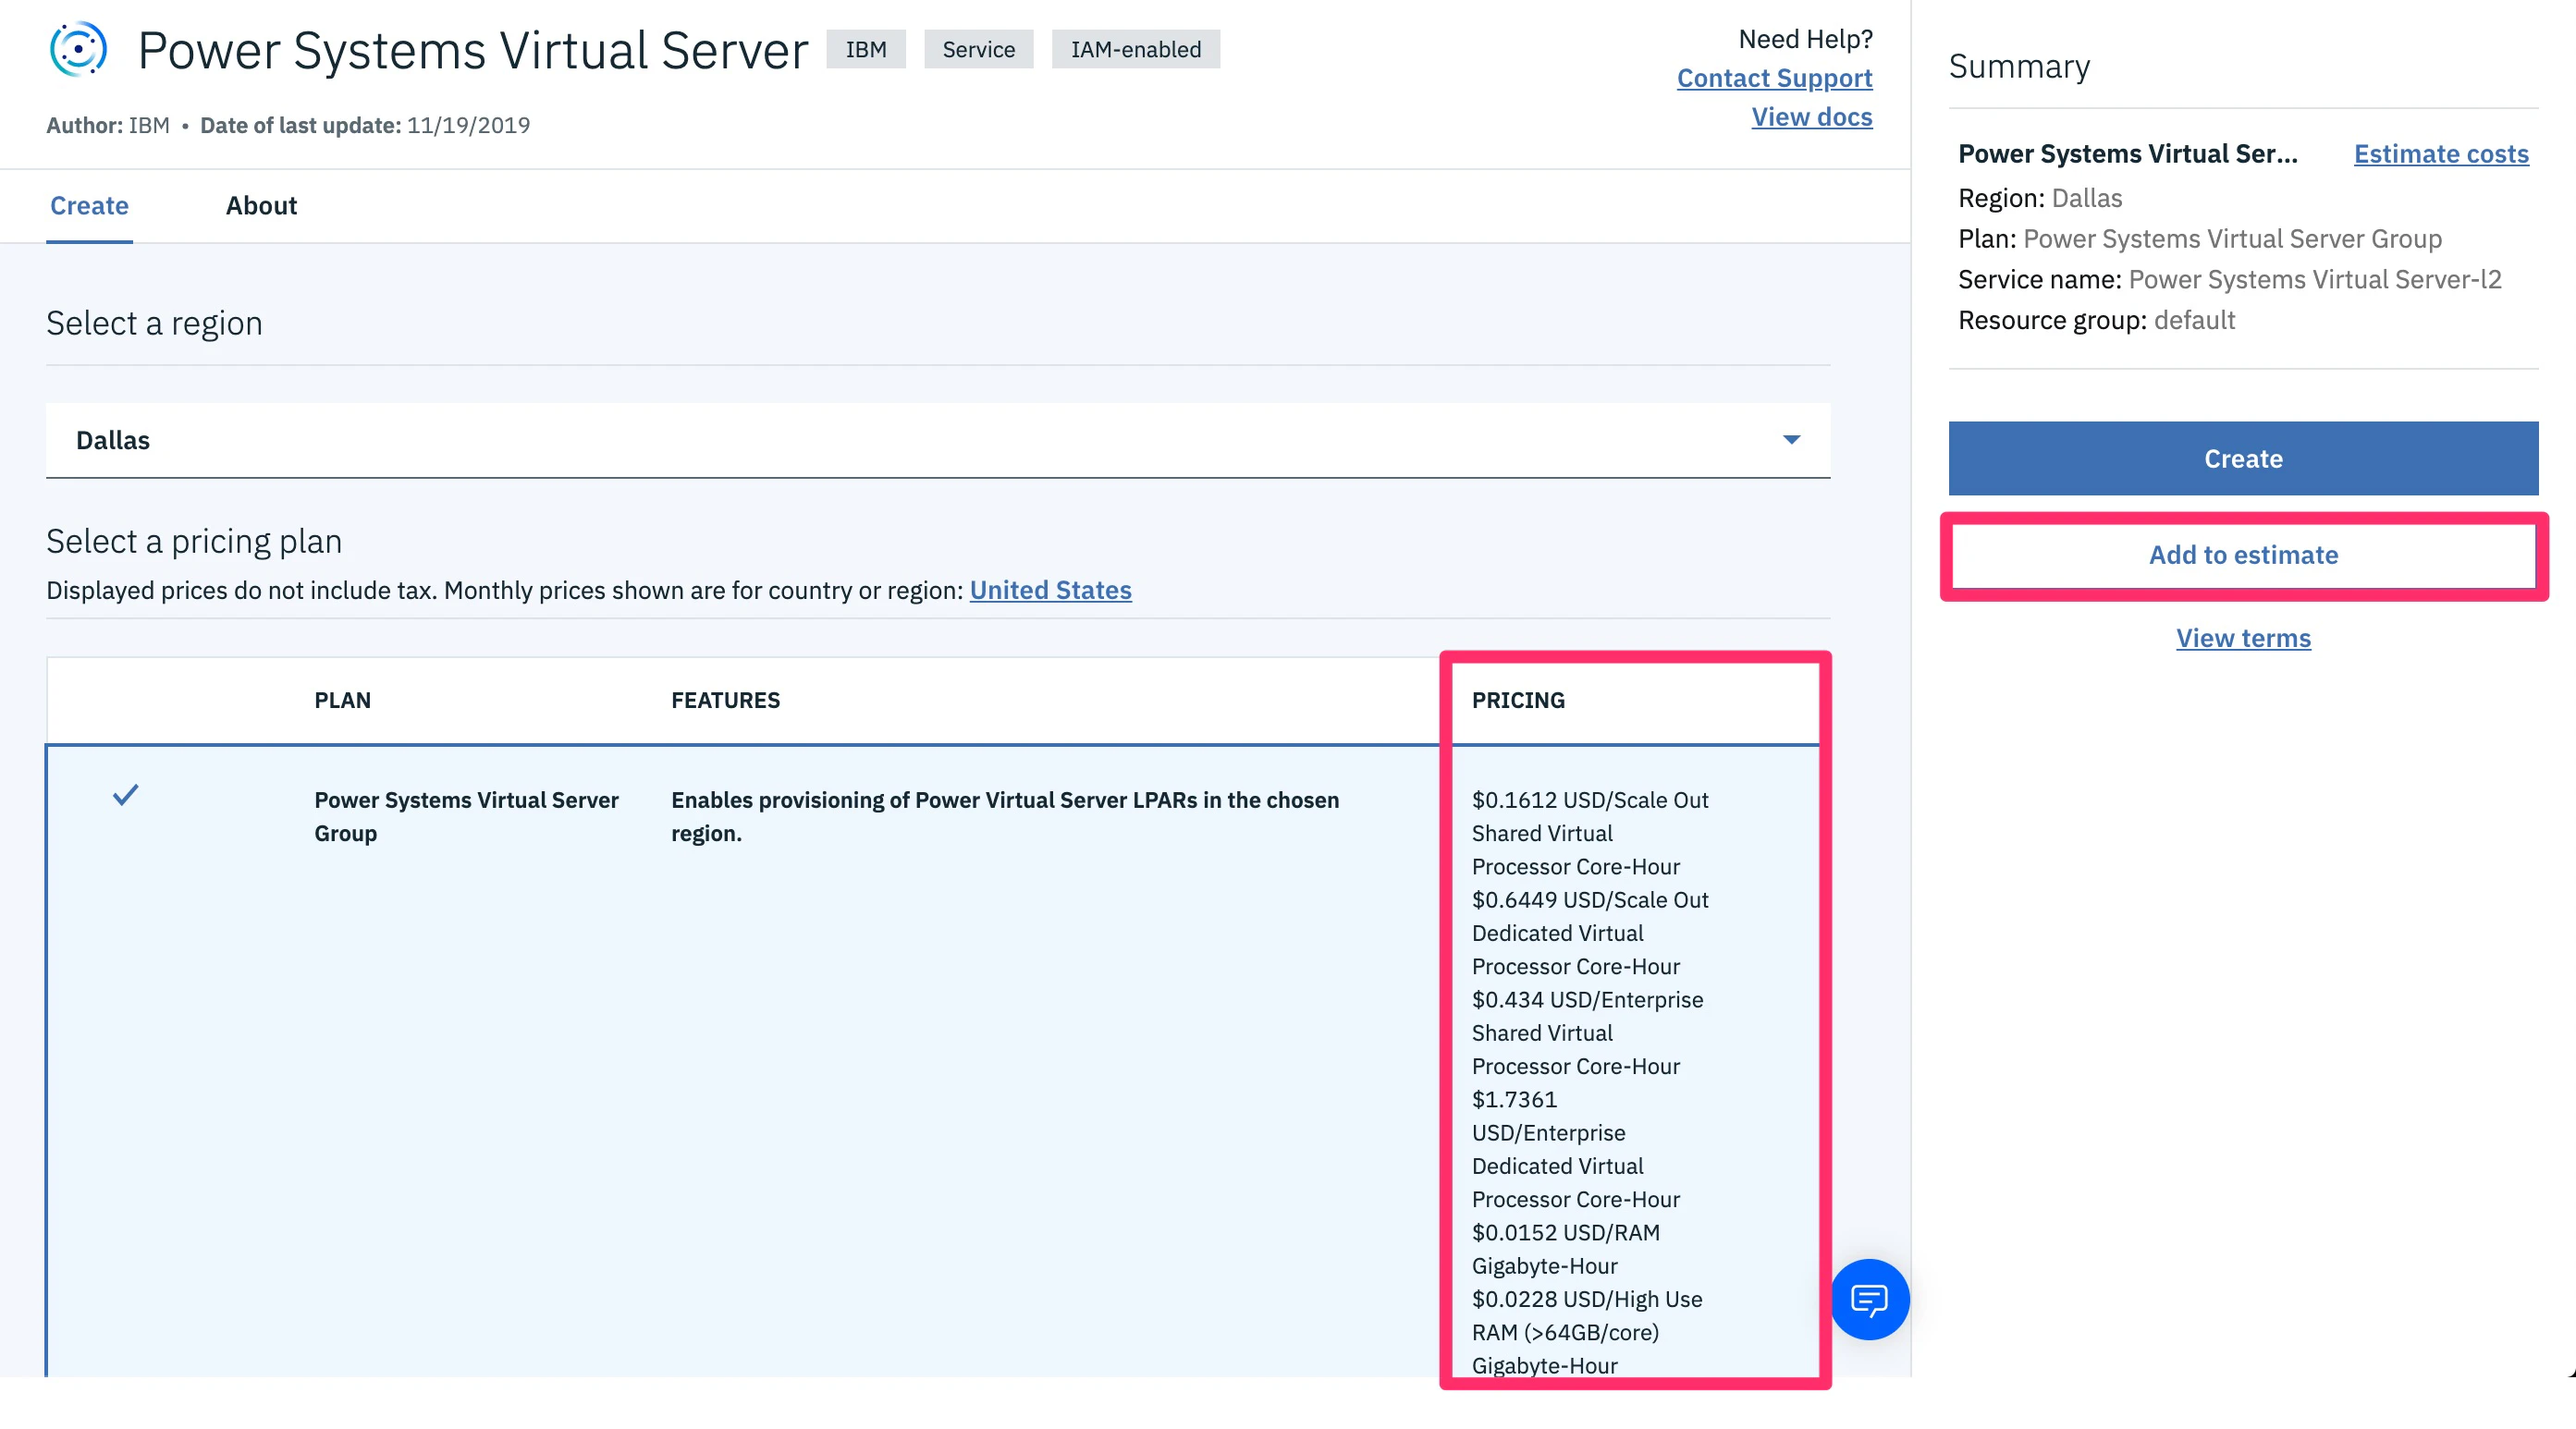Click the $1.7361 price value
The image size is (2576, 1429).
(x=1514, y=1100)
